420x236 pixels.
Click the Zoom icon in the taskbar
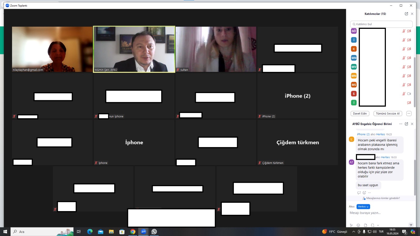pos(143,232)
